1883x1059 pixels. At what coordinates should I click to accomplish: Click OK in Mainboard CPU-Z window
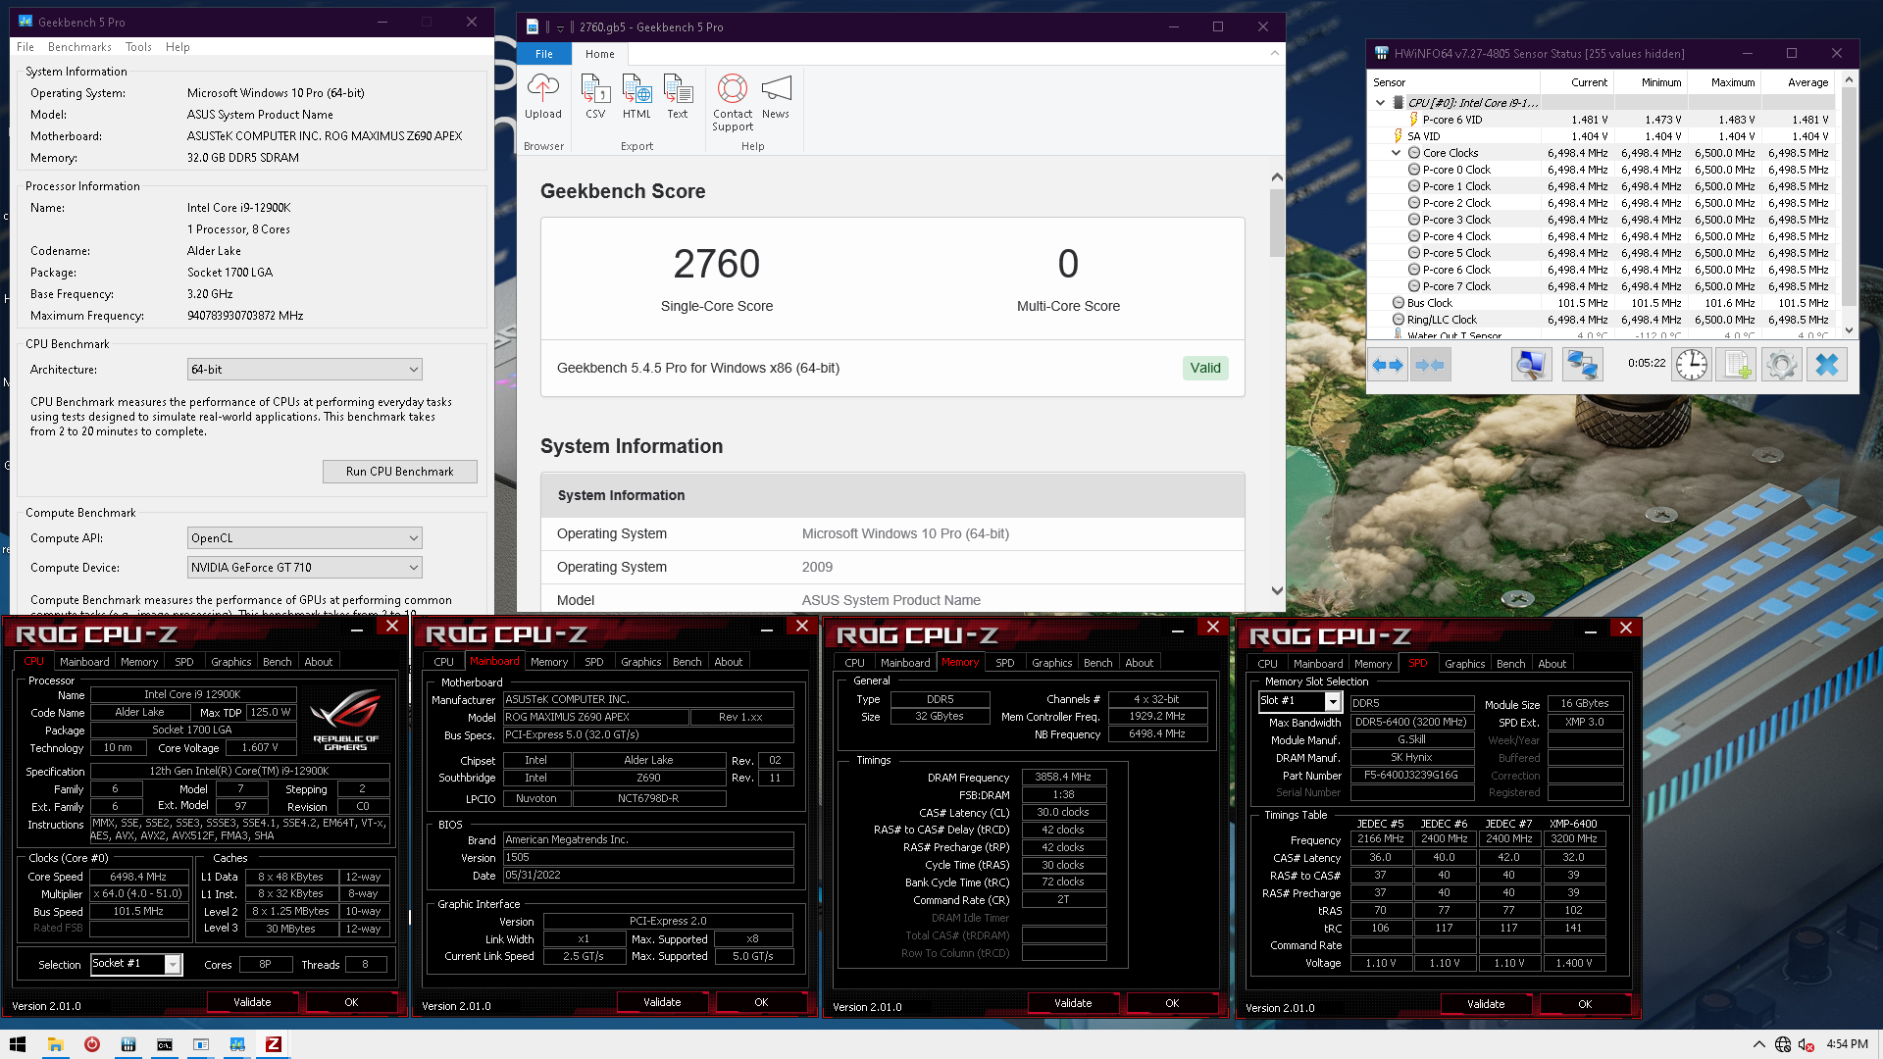point(761,1002)
